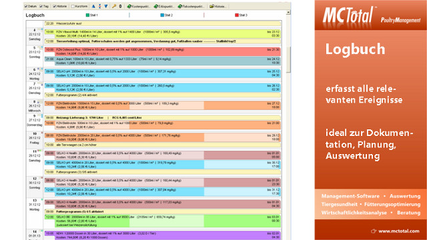Select the purple NDW Dosen entry
427x240 pixels.
tap(163, 235)
